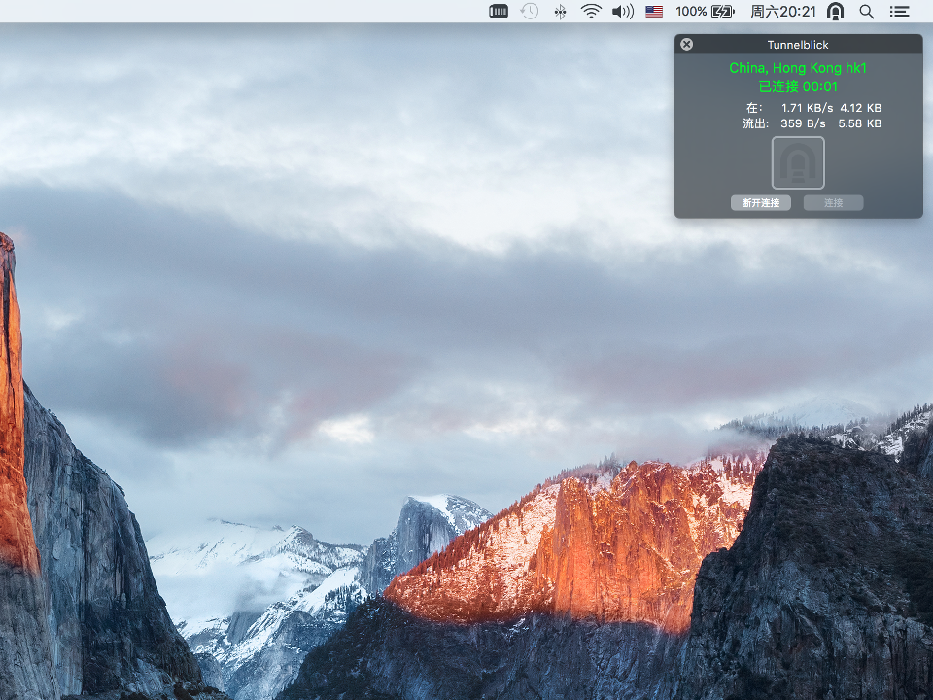Click the '流出:' outbound label
This screenshot has height=700, width=933.
[756, 123]
